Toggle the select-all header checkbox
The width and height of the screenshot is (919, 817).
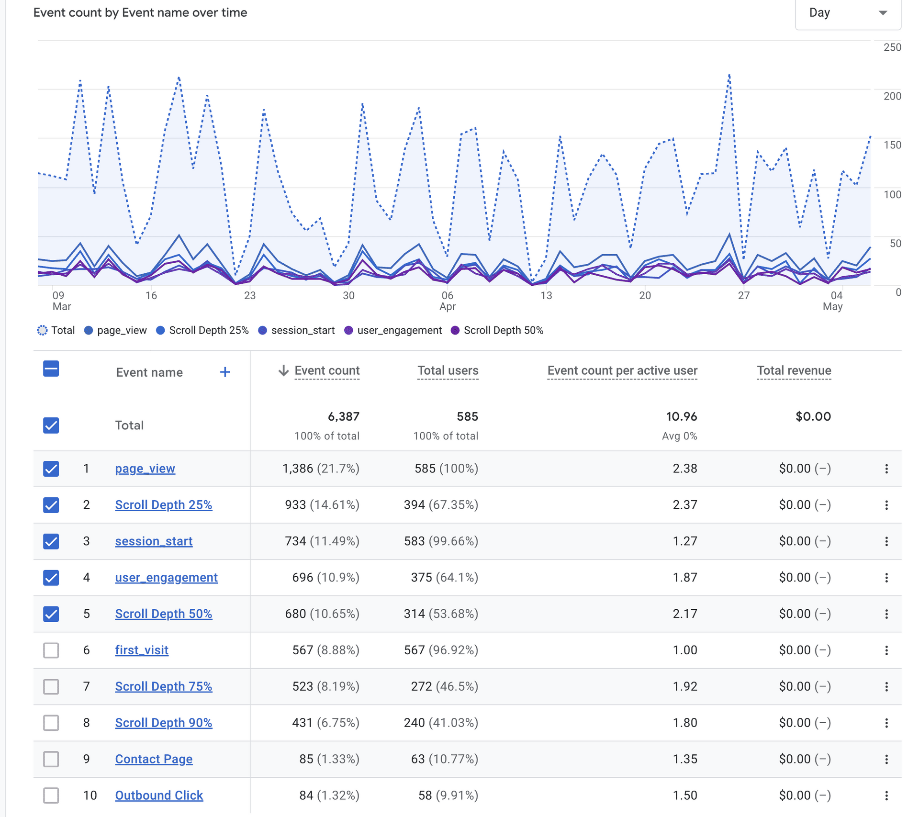tap(51, 369)
